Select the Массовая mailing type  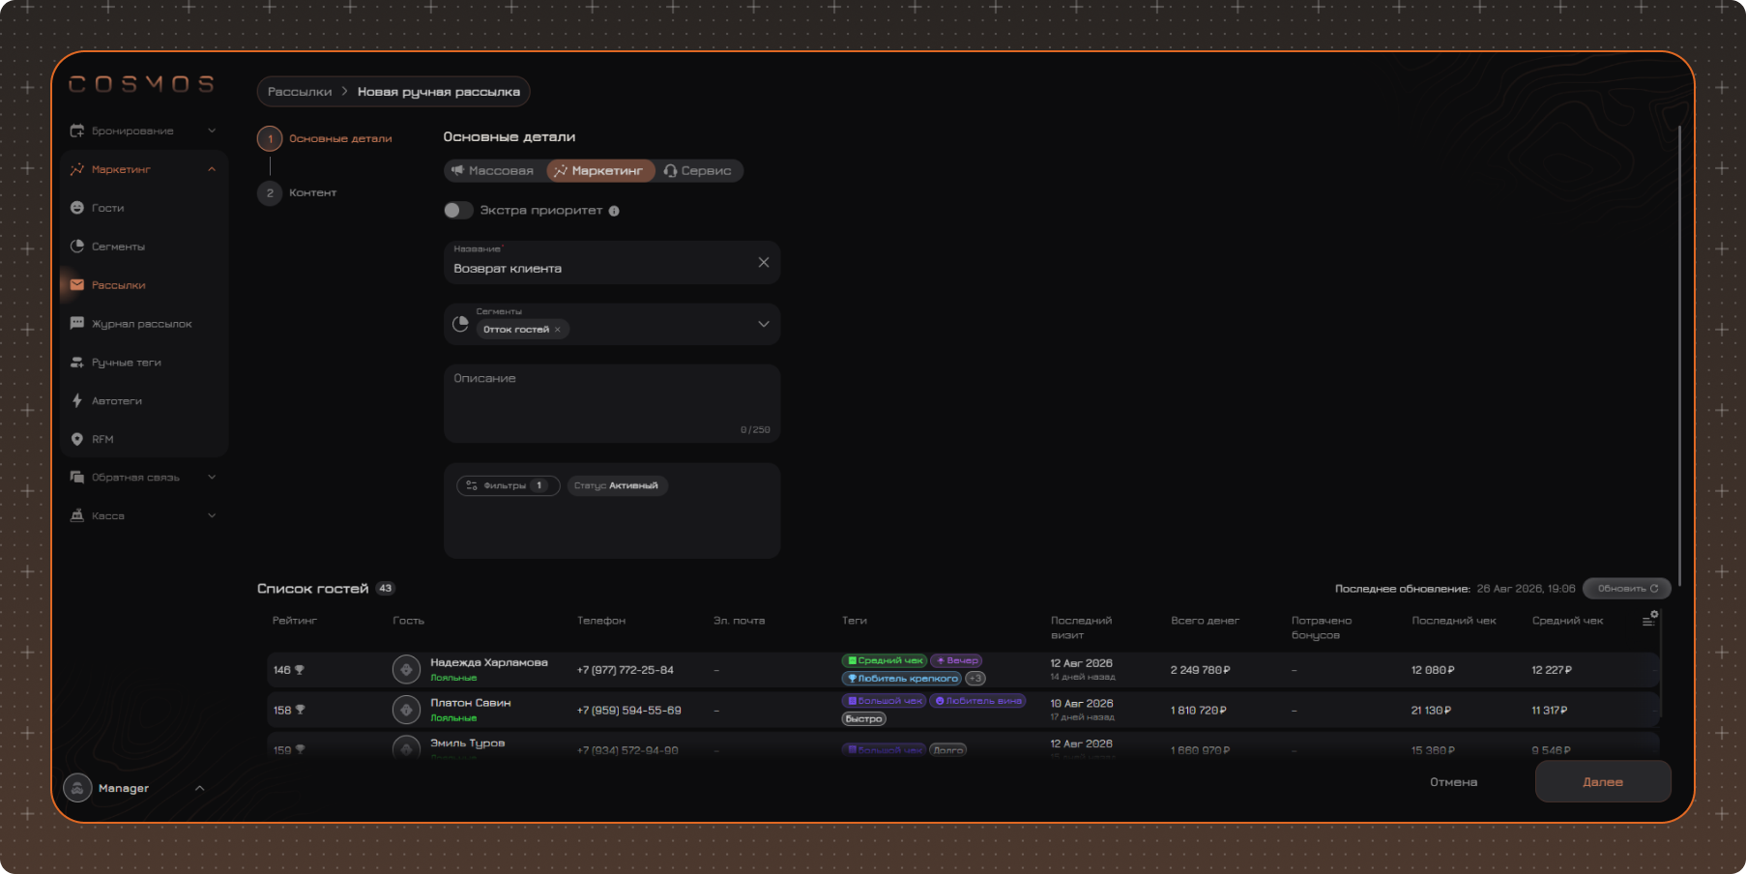pos(493,171)
